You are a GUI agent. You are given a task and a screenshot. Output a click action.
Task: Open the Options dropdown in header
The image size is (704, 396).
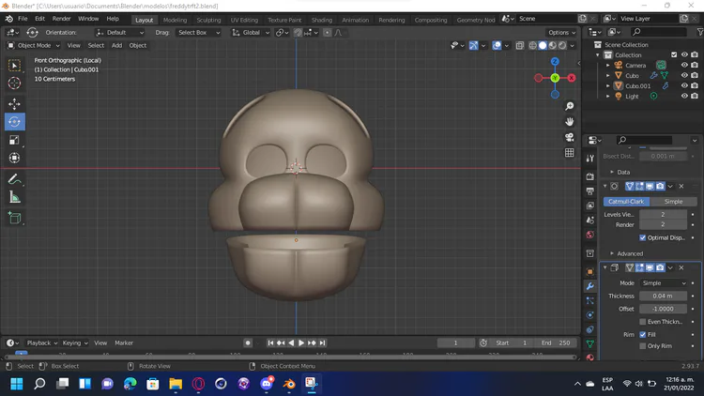pyautogui.click(x=561, y=32)
